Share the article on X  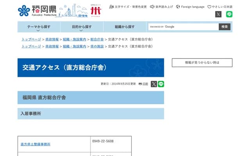(x=154, y=84)
